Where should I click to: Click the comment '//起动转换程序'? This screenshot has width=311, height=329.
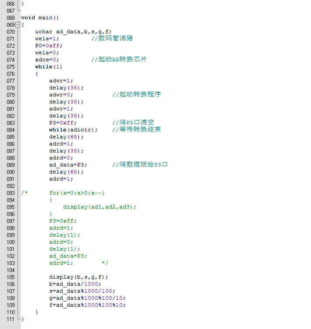click(137, 95)
